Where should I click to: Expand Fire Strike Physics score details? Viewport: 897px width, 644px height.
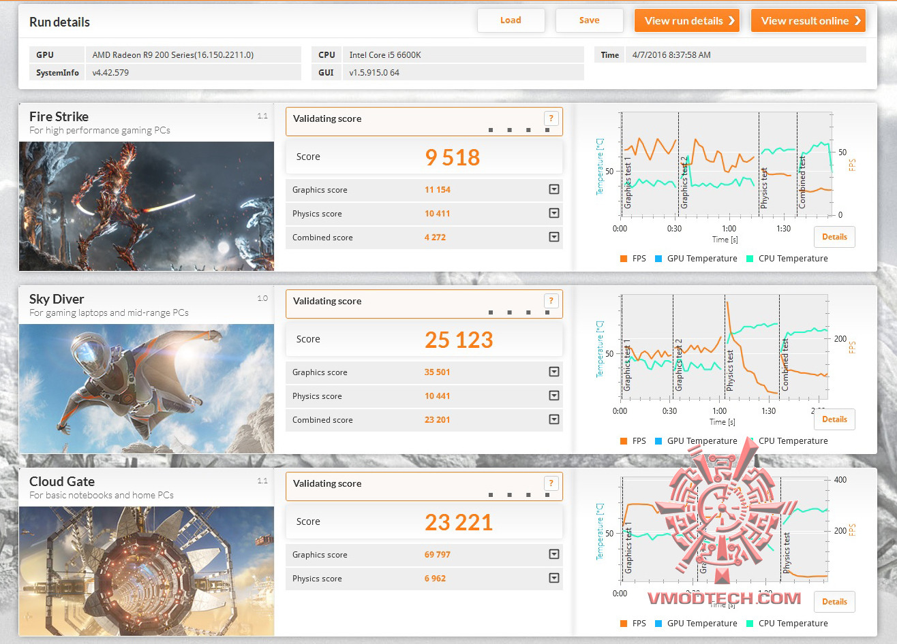click(x=554, y=213)
